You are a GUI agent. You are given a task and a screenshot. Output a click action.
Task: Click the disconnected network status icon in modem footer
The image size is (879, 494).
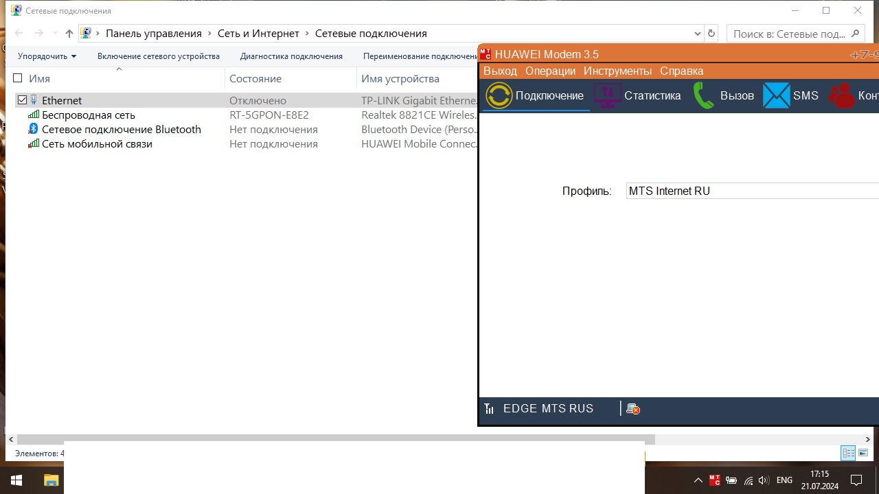point(633,409)
